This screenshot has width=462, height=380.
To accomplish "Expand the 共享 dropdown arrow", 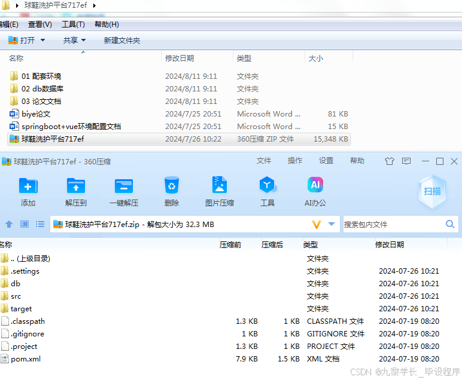I will 83,40.
